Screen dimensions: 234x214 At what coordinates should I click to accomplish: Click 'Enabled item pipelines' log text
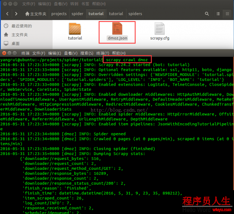pos(127,124)
